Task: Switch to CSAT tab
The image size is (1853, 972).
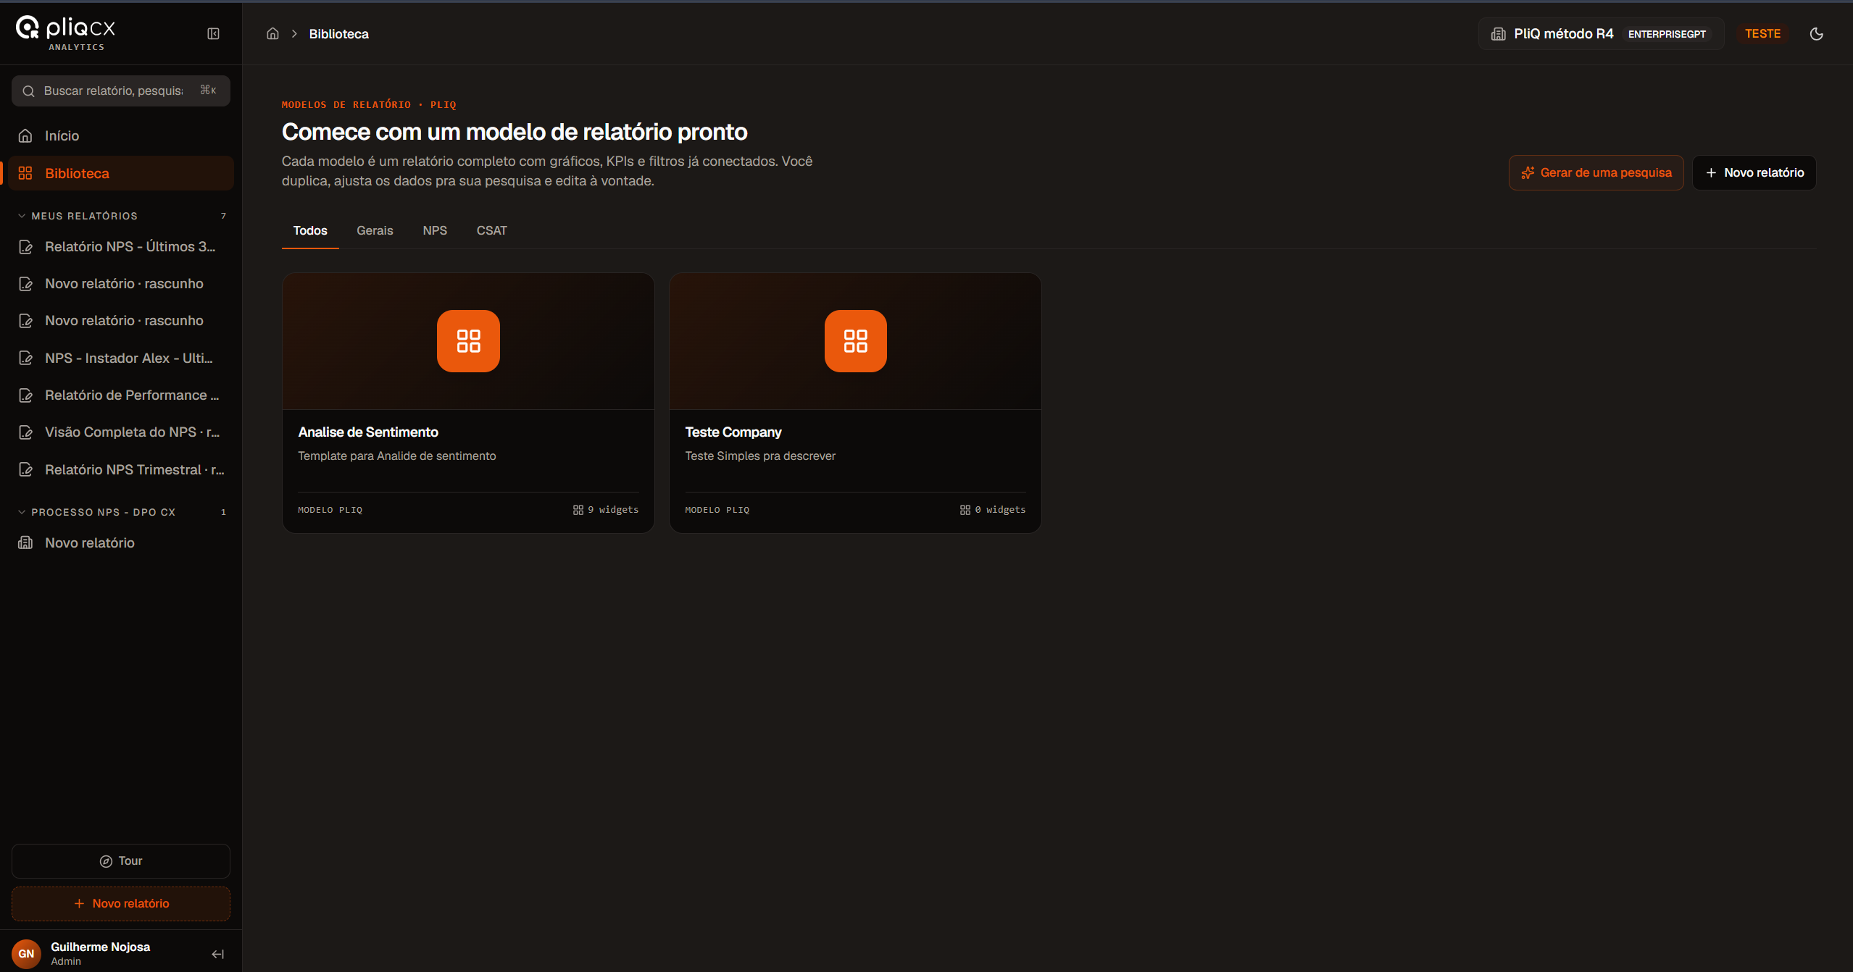Action: [491, 230]
